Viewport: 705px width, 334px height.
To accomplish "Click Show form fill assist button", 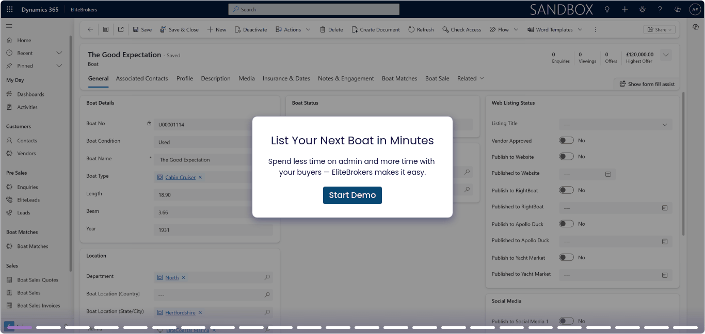I will click(647, 83).
